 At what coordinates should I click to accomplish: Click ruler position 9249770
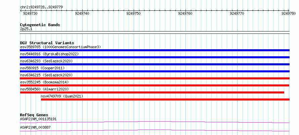click(237, 13)
